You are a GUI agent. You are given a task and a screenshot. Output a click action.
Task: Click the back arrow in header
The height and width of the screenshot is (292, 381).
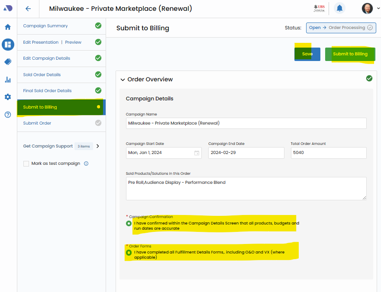pyautogui.click(x=28, y=9)
